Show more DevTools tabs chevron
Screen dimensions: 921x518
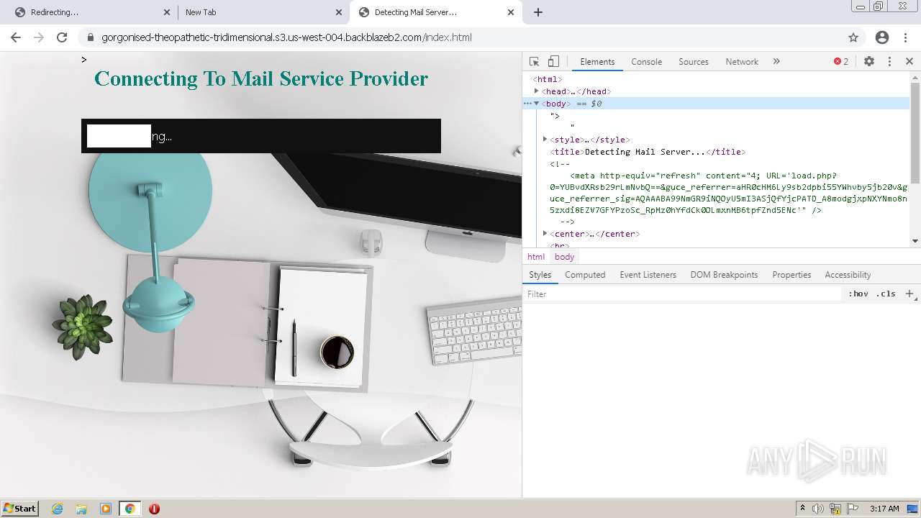coord(776,62)
